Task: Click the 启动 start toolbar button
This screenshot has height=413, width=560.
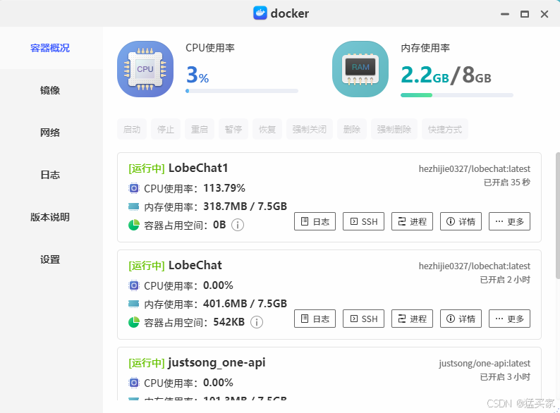Action: tap(132, 129)
